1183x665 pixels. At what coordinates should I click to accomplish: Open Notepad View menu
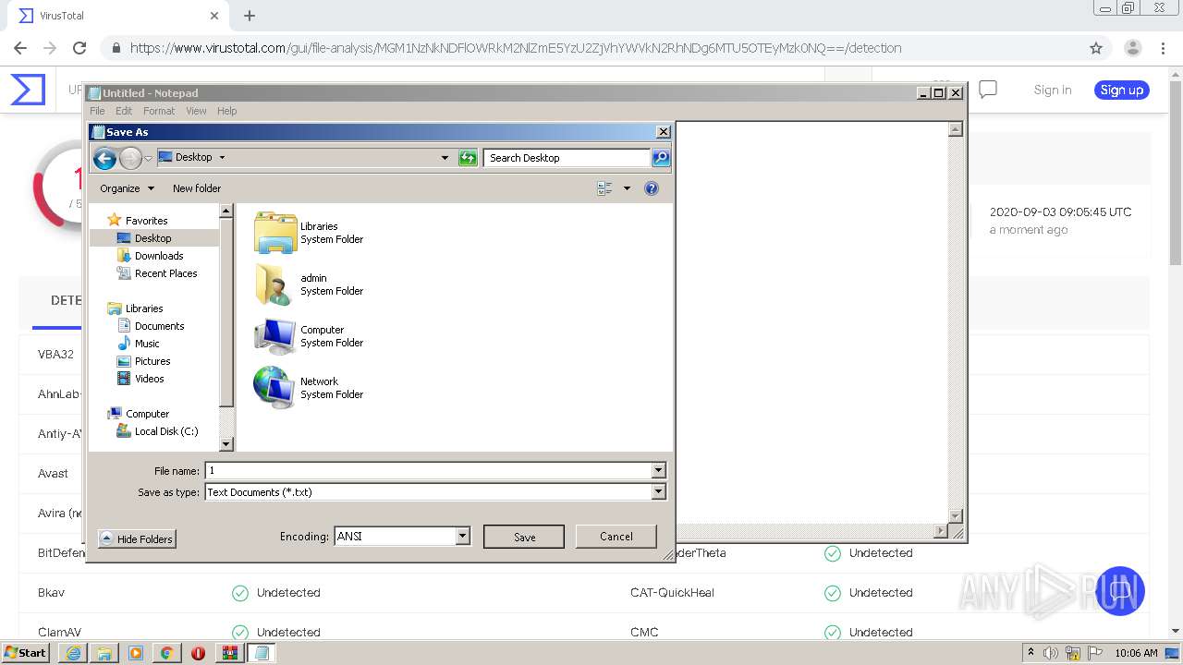[196, 111]
